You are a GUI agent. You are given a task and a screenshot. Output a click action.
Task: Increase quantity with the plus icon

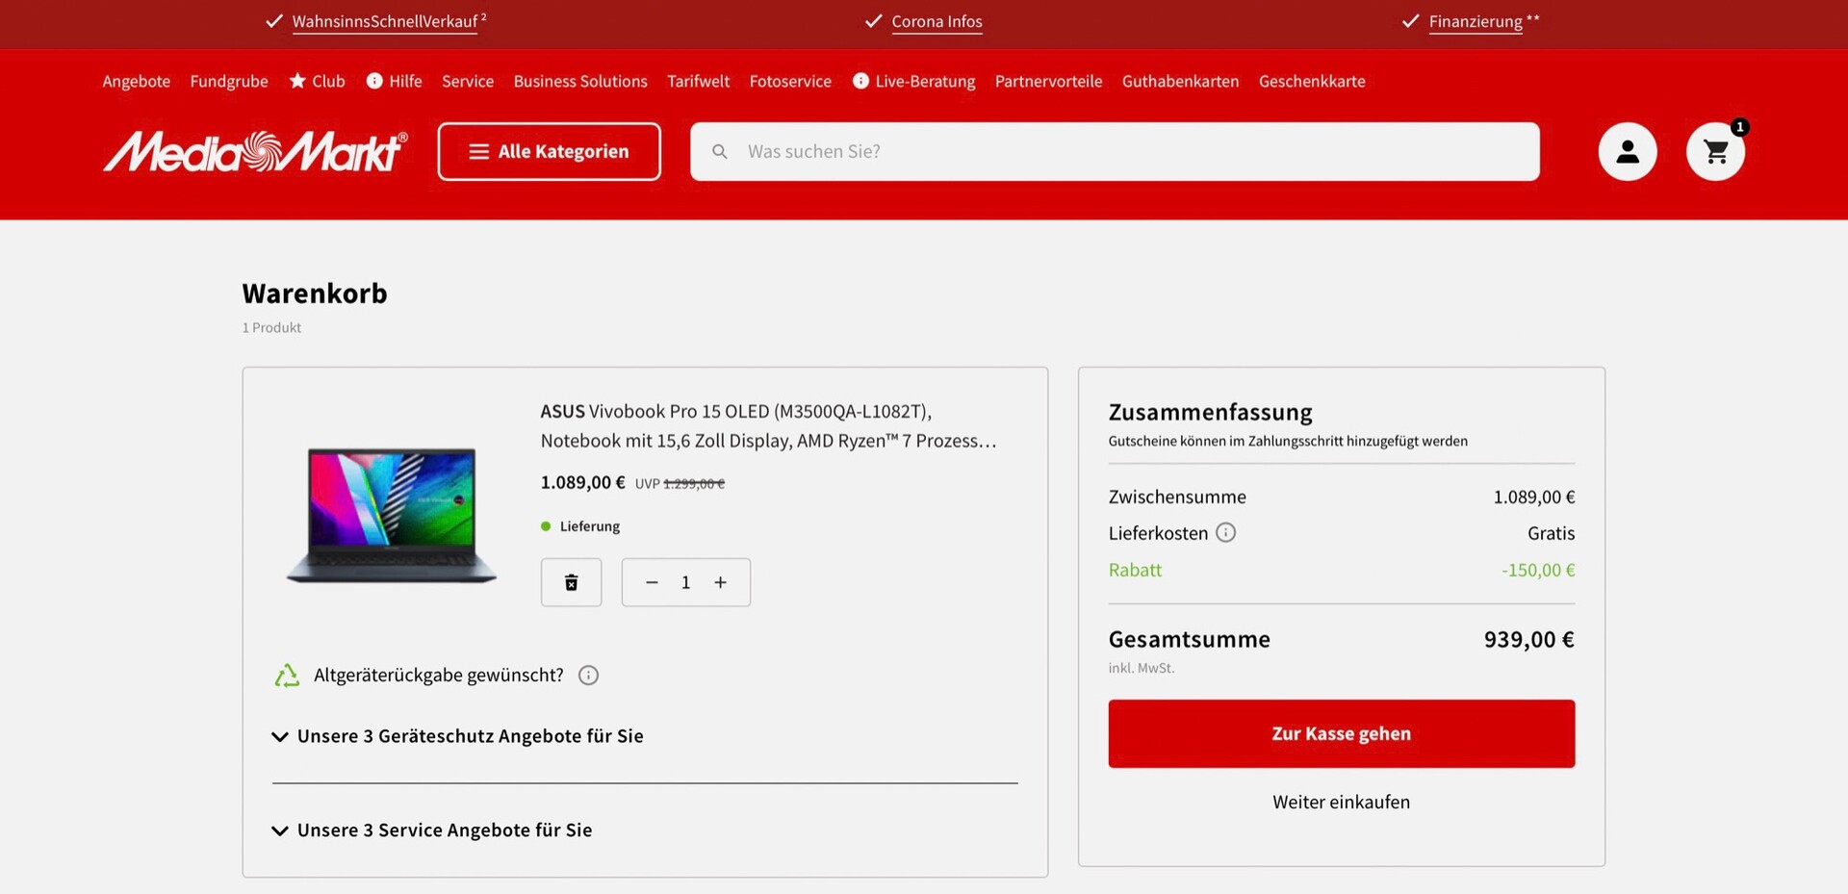click(720, 582)
